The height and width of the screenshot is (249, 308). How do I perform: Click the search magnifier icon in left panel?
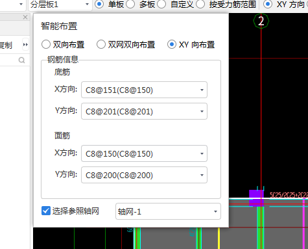pos(21,60)
